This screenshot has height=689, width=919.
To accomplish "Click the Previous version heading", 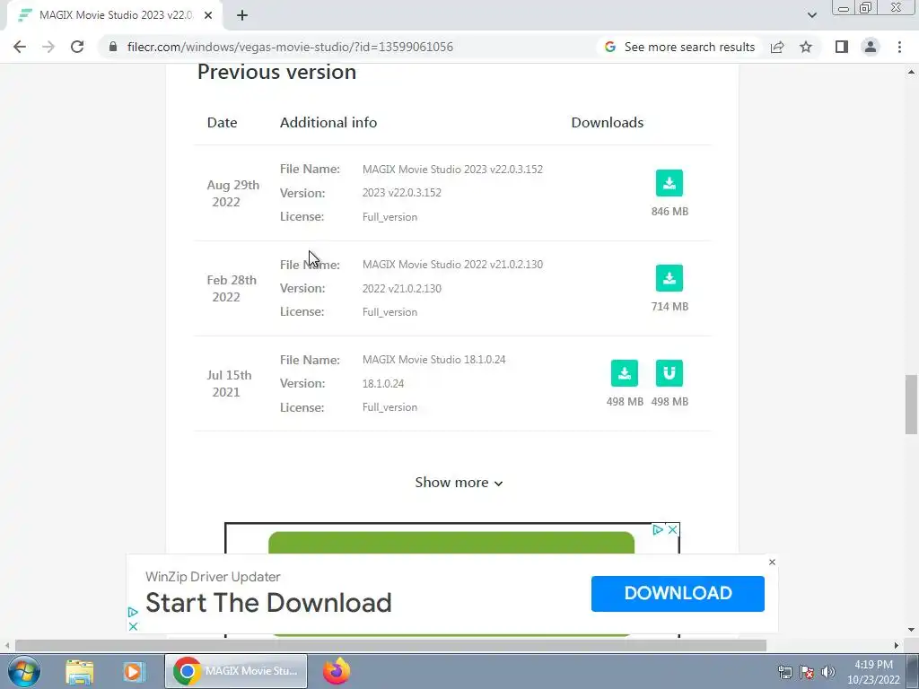I will [x=276, y=72].
